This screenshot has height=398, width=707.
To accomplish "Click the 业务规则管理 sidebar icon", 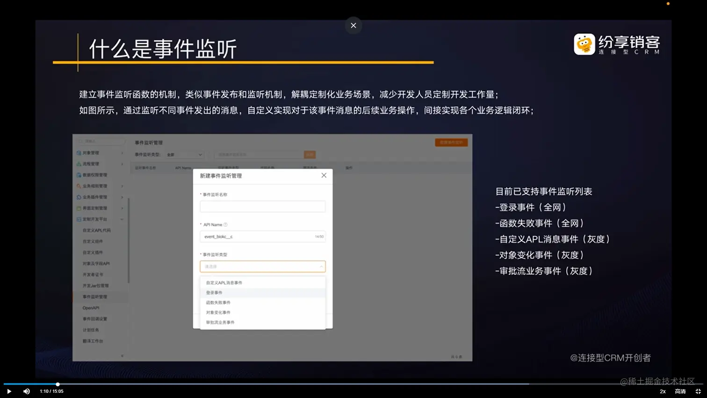I will click(x=79, y=186).
